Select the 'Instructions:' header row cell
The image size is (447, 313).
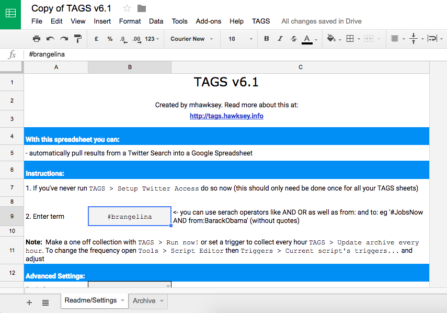pyautogui.click(x=226, y=170)
